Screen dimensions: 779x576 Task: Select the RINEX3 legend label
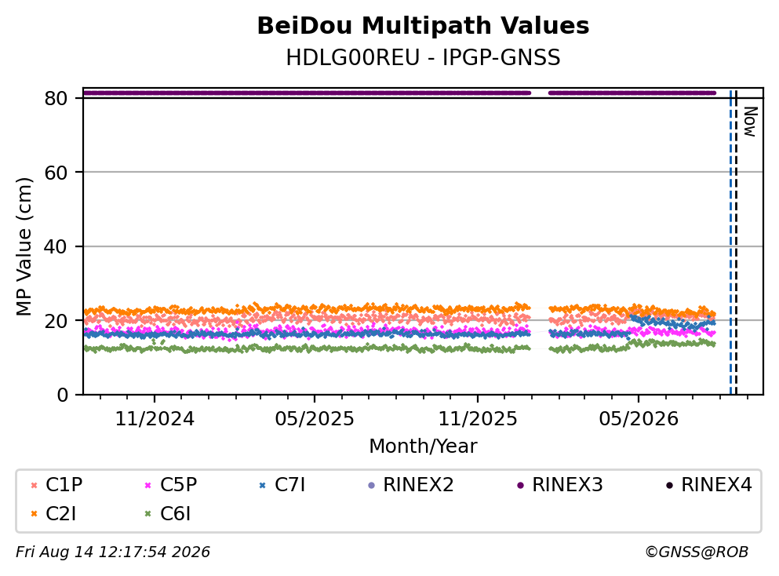[567, 485]
